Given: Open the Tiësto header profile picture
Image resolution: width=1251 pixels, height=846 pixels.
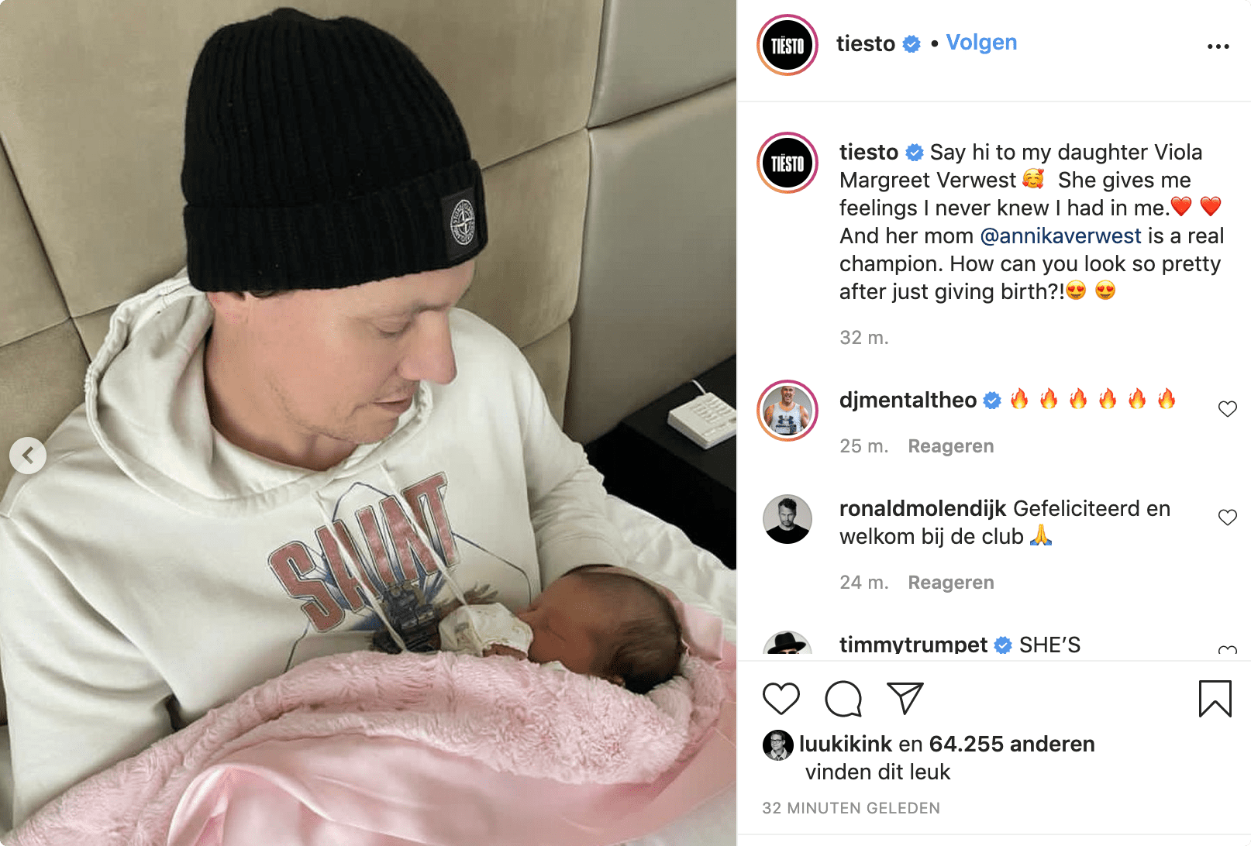Looking at the screenshot, I should (x=787, y=45).
